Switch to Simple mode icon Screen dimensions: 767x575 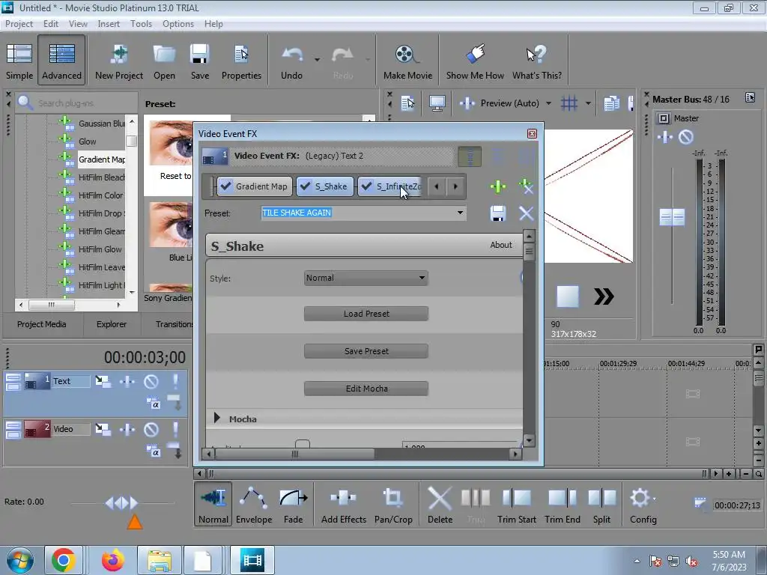pos(19,54)
